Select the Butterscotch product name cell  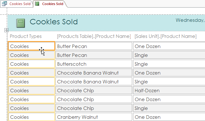[x=94, y=64]
